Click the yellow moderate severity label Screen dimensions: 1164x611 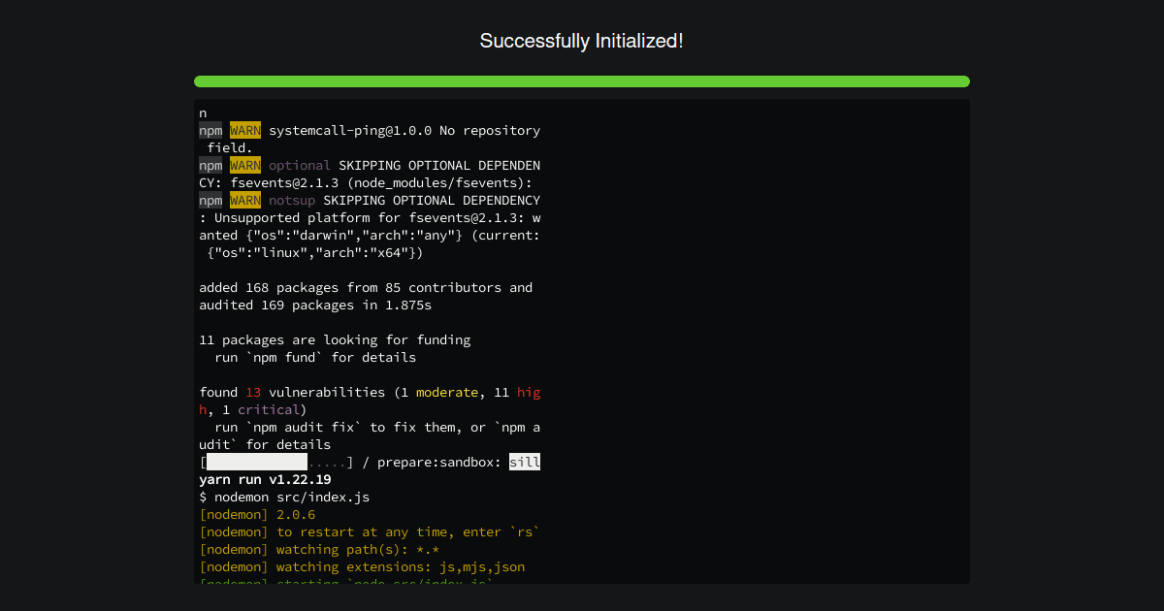click(447, 392)
